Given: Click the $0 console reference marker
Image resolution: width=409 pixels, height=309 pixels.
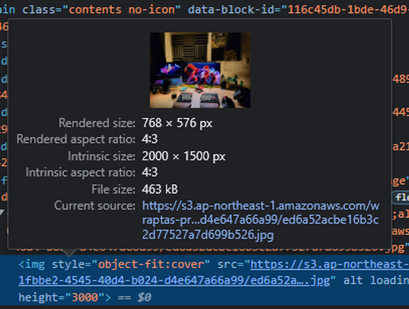Looking at the screenshot, I should click(144, 297).
